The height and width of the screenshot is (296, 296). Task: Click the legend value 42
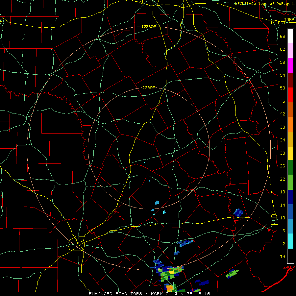tap(283, 114)
